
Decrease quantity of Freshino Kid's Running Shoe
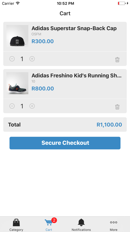(x=12, y=106)
